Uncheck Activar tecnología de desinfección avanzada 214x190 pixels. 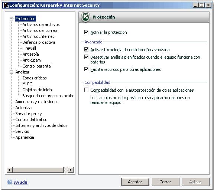[x=86, y=49]
